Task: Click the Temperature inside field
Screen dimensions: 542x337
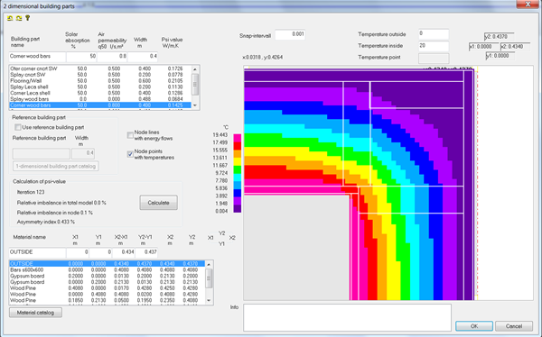Action: pos(434,46)
